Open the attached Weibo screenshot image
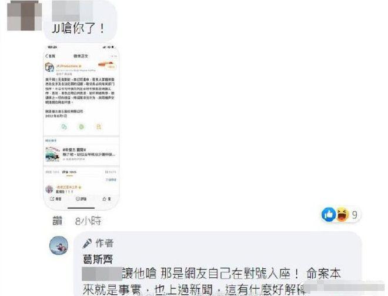 pyautogui.click(x=81, y=127)
